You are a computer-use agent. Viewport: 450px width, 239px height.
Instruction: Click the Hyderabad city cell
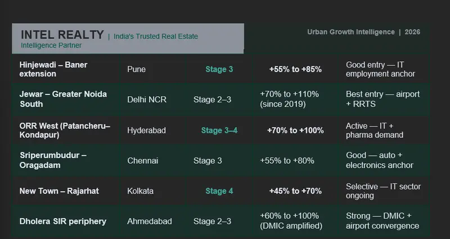146,130
